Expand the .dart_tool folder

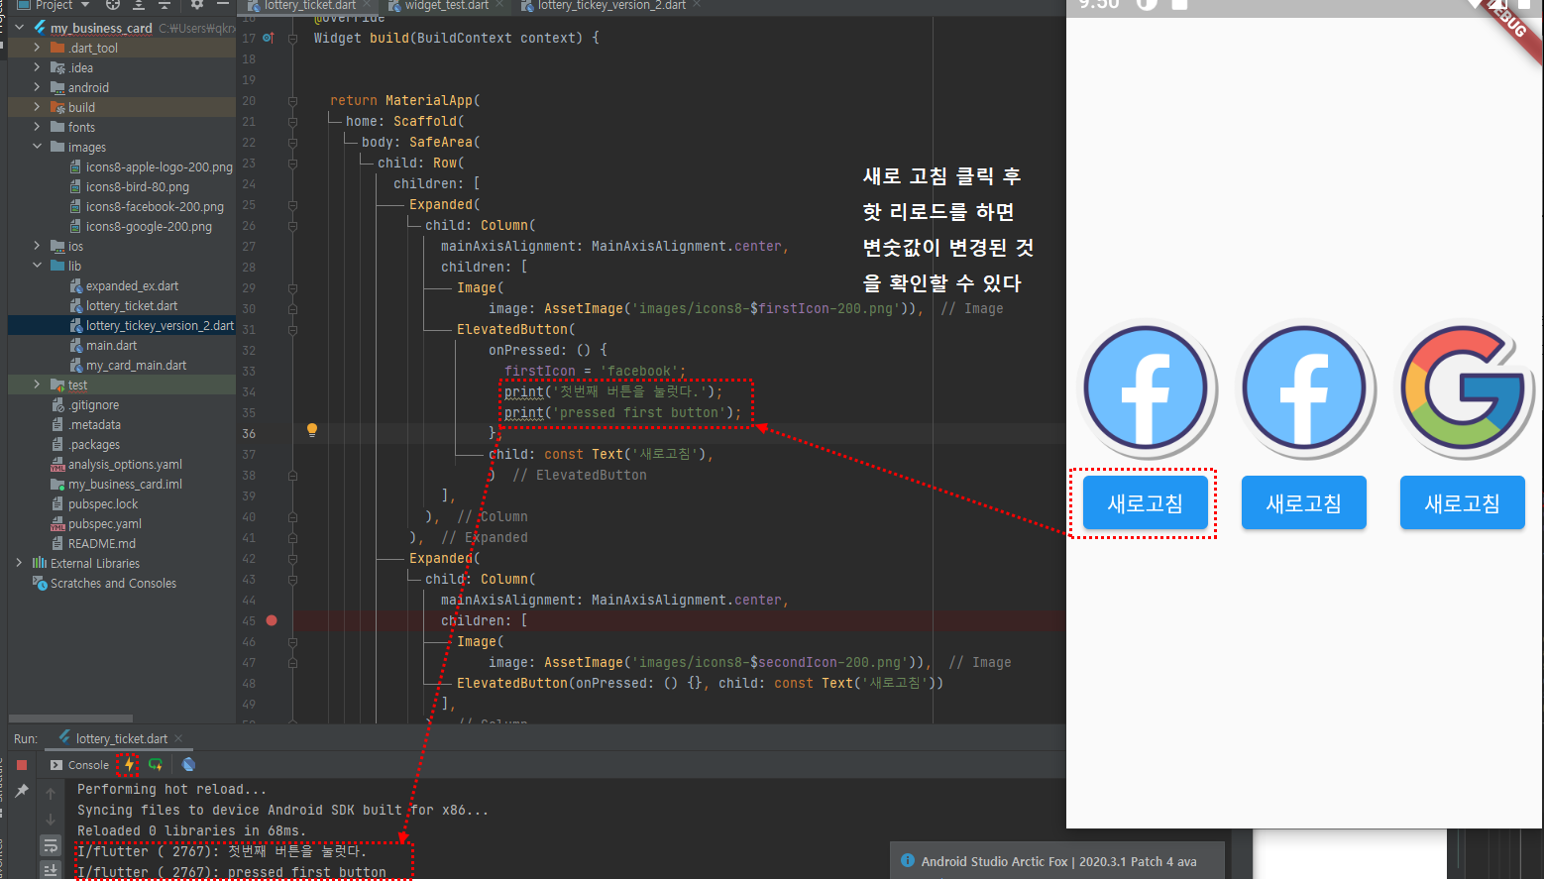38,48
